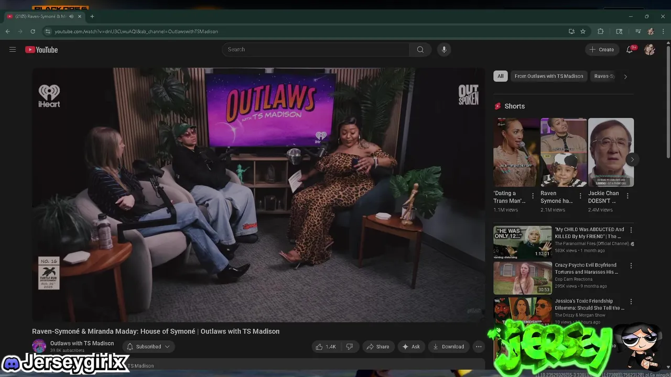Open the 30:53 Cop Cam Reactions thumbnail

point(523,278)
